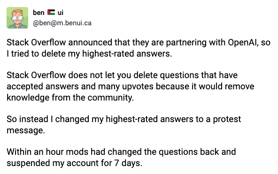Open the cartoon avatar profile picture
278x174 pixels.
click(17, 18)
